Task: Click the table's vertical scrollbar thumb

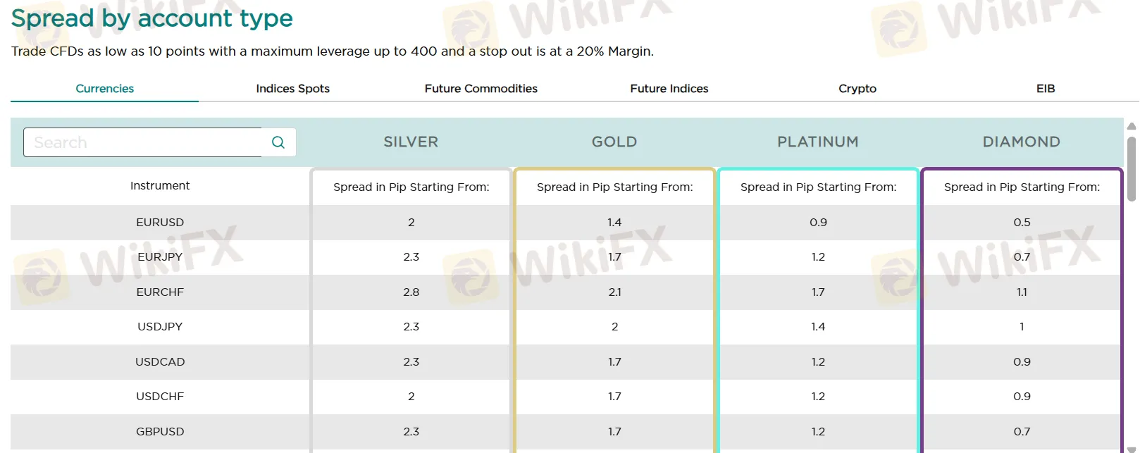Action: (1132, 169)
